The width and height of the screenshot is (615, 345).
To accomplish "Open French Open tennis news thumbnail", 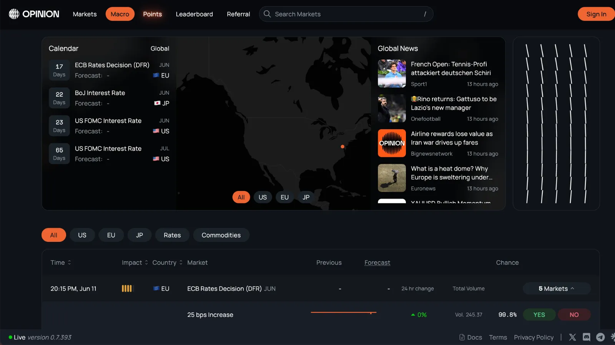I will [x=392, y=73].
